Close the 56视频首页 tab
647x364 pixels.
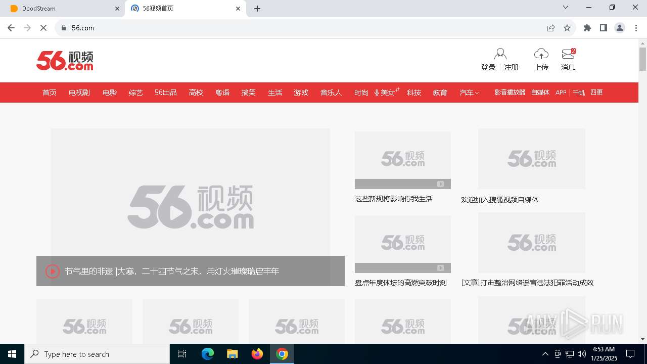[x=238, y=9]
